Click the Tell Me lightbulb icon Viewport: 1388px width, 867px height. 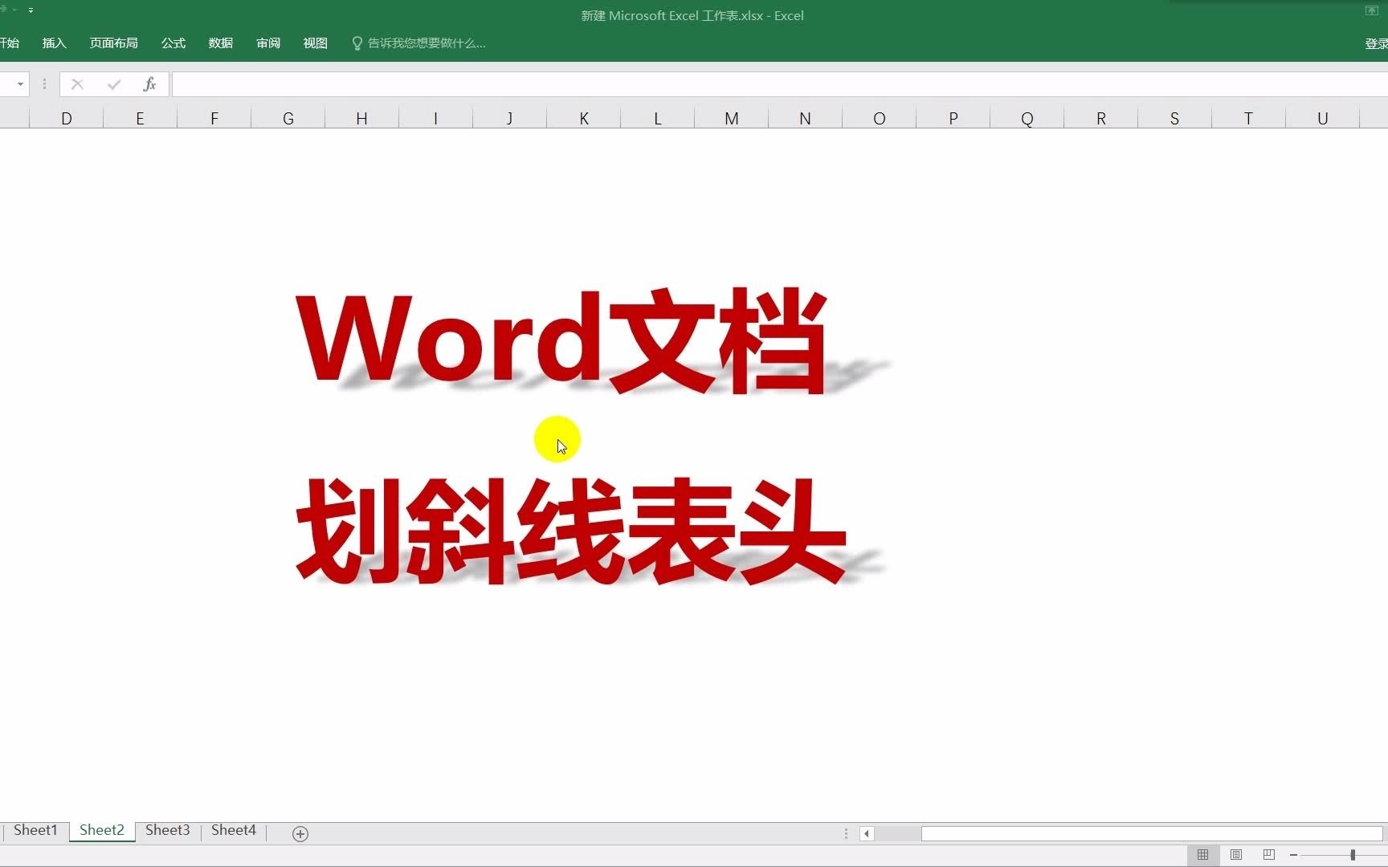tap(356, 43)
